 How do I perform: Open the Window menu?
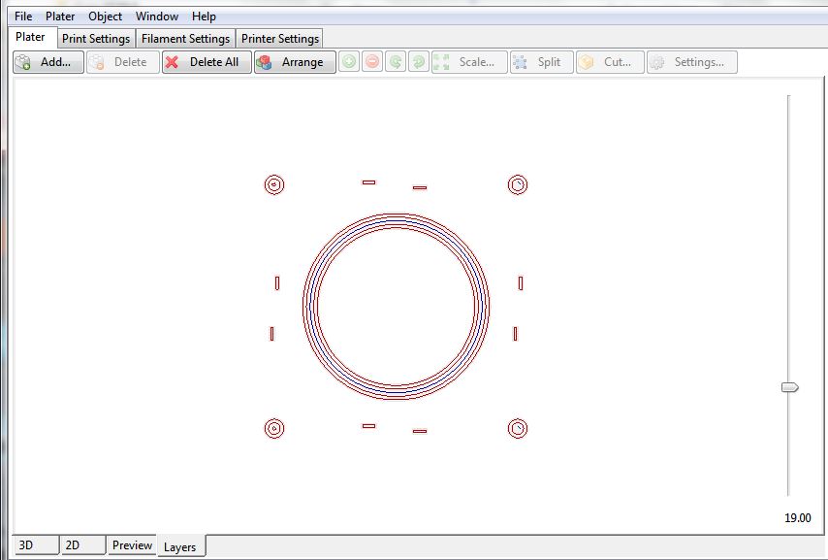pos(156,16)
